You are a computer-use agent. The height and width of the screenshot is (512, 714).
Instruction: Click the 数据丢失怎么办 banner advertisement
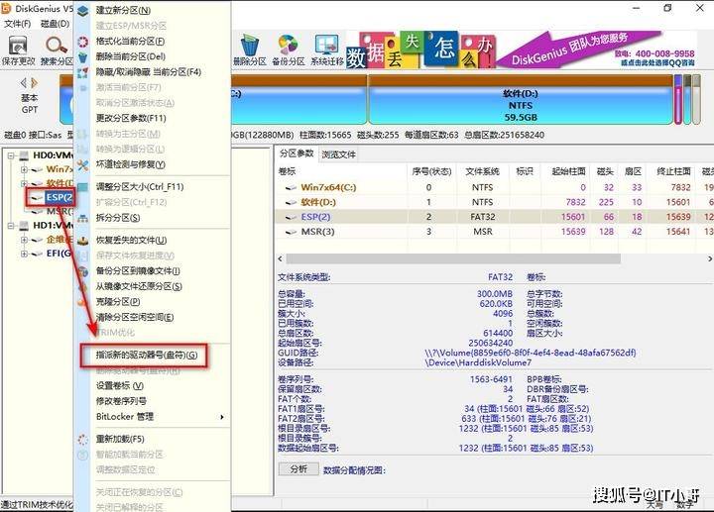pyautogui.click(x=419, y=50)
